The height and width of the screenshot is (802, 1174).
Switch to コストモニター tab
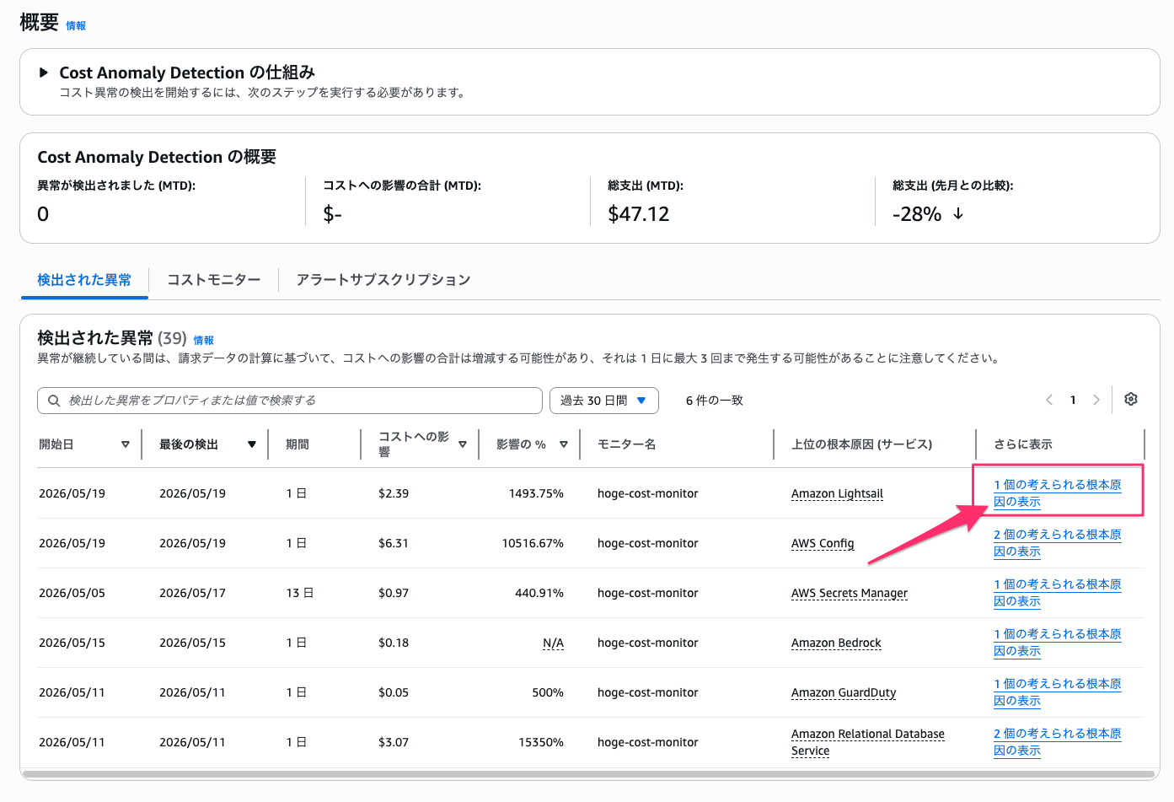click(x=214, y=280)
